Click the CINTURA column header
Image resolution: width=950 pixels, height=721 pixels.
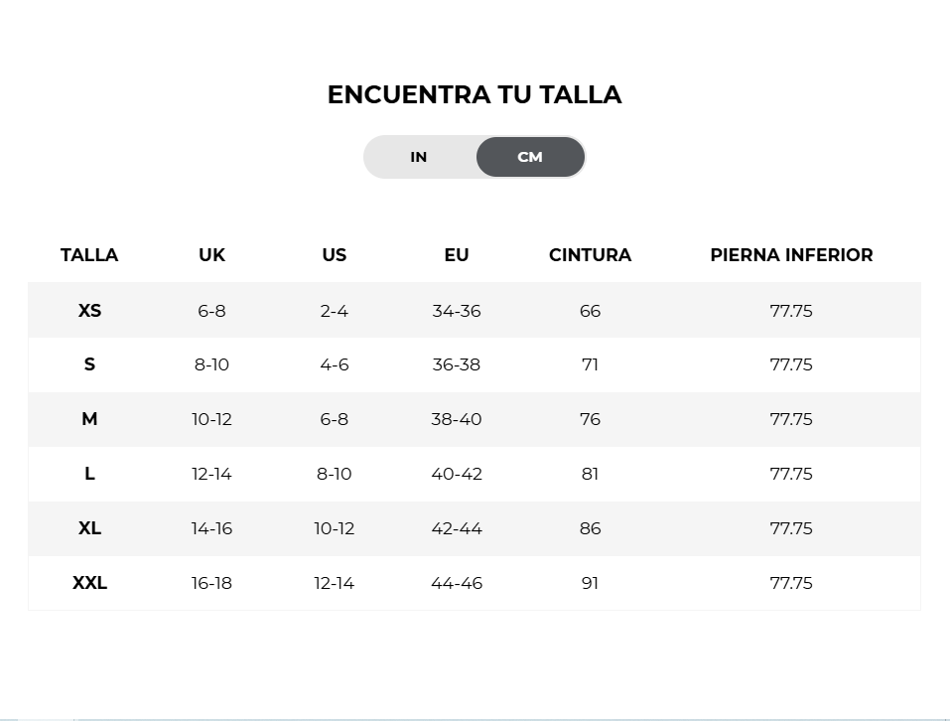pos(590,255)
